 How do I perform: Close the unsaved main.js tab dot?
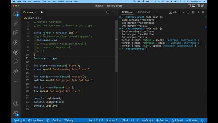(x=42, y=12)
